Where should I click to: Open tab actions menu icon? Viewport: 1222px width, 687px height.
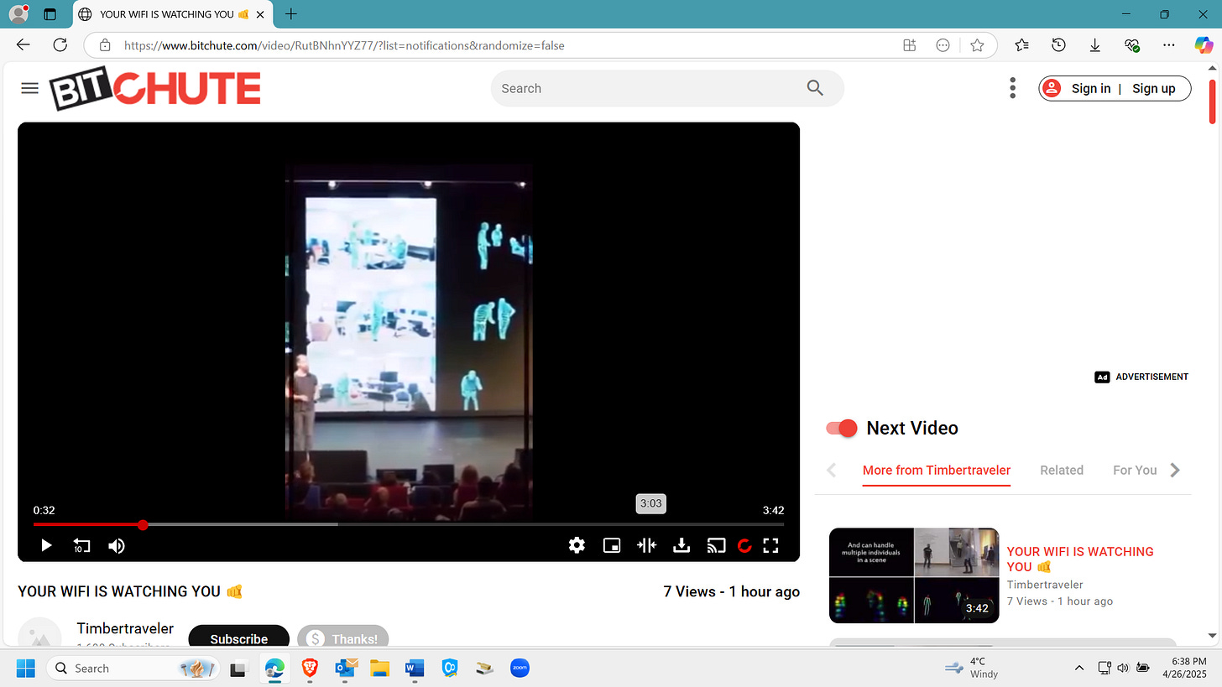point(50,14)
